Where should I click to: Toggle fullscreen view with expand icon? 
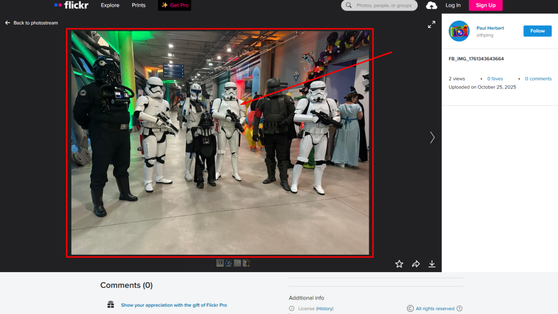[x=431, y=24]
